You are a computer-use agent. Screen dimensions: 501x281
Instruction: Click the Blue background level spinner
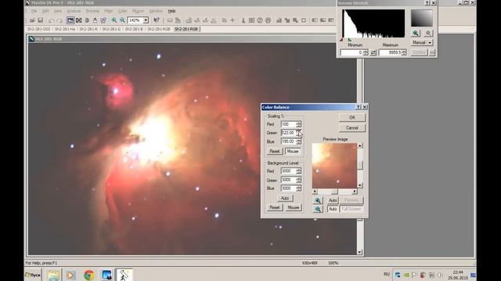[298, 188]
